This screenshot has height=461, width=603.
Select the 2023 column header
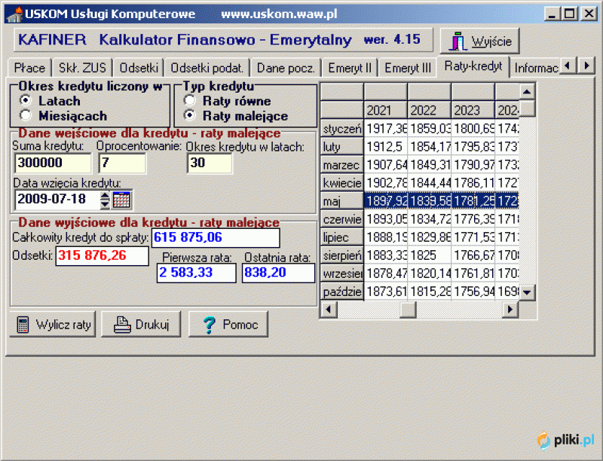tap(473, 110)
